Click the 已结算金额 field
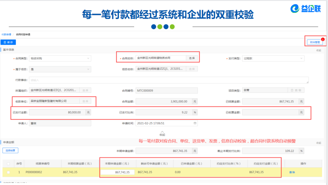The height and width of the screenshot is (185, 328). click(x=270, y=101)
